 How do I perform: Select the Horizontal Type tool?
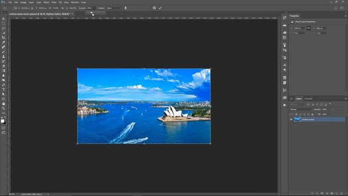[x=3, y=89]
